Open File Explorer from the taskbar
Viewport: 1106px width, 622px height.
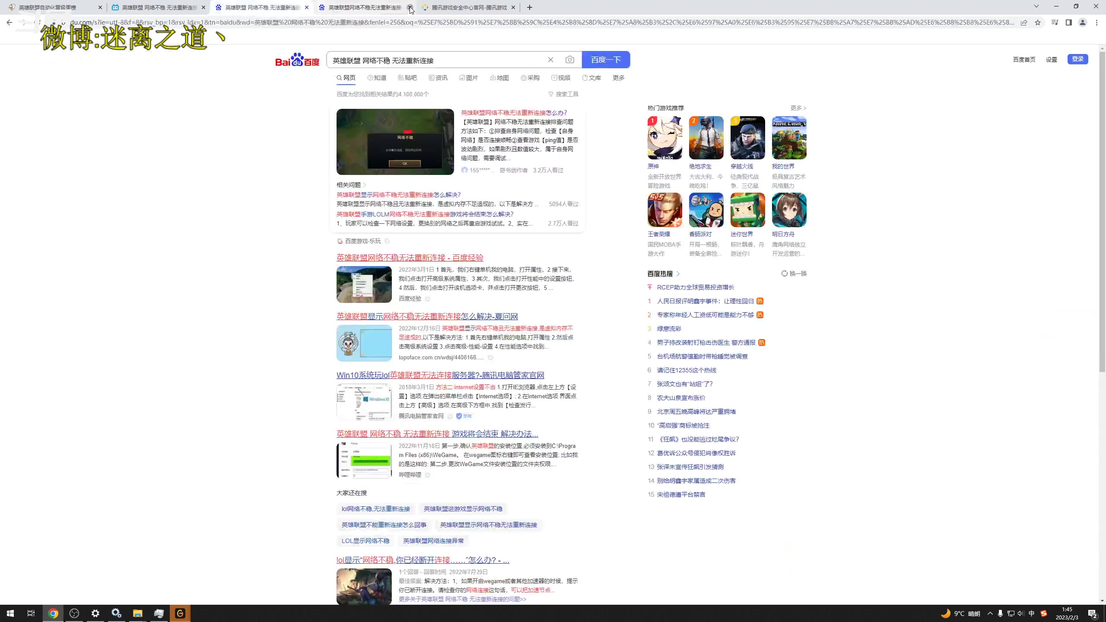137,613
